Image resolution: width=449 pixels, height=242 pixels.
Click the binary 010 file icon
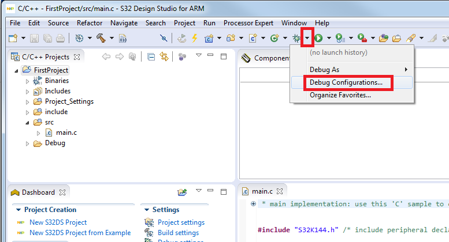click(x=123, y=38)
